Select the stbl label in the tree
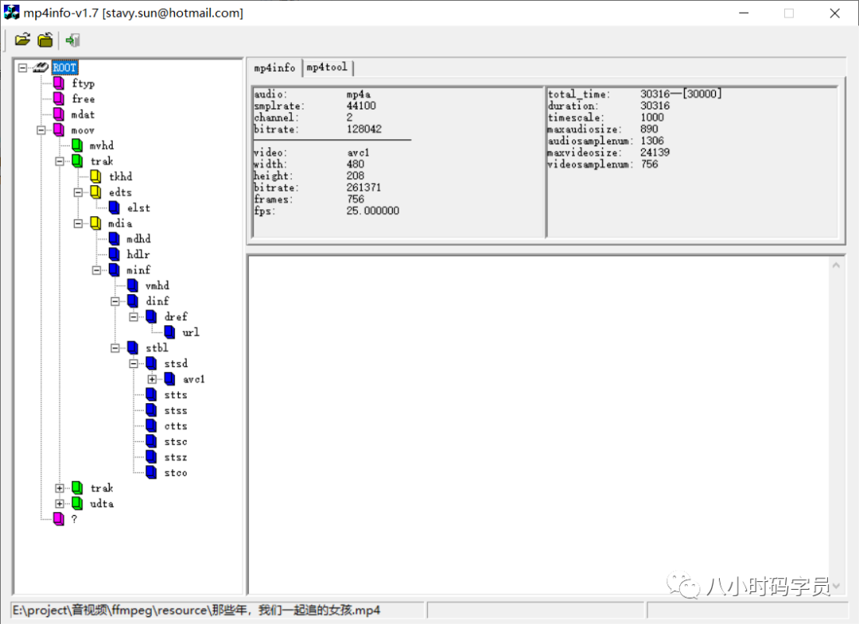The image size is (859, 624). [x=157, y=348]
